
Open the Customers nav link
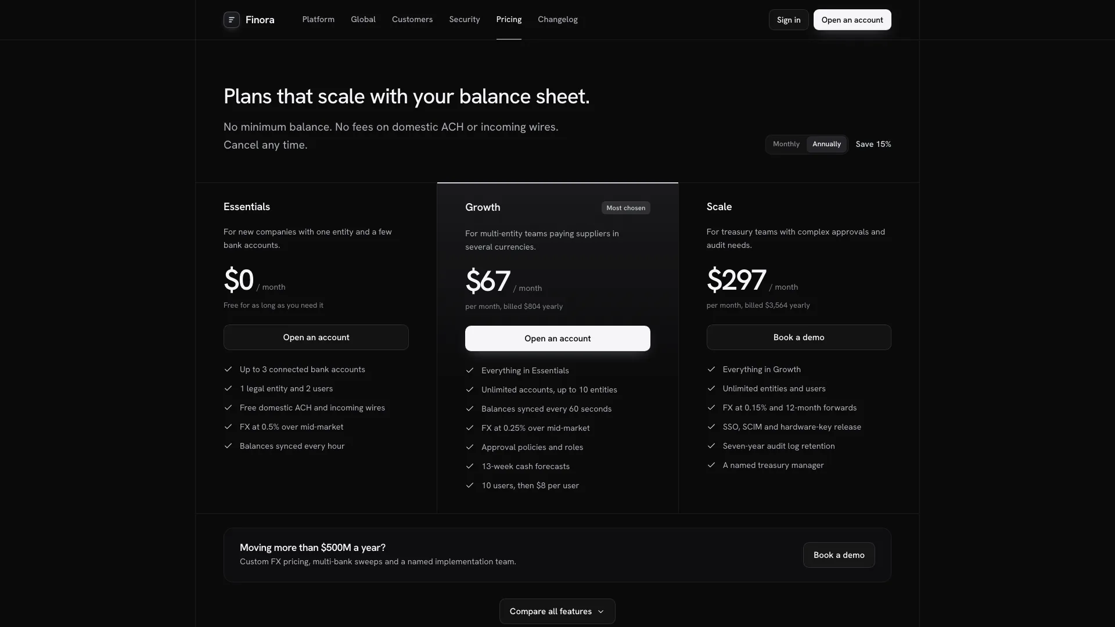click(x=412, y=20)
